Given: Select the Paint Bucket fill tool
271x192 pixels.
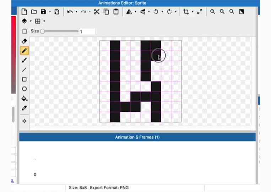Looking at the screenshot, I should tap(25, 98).
